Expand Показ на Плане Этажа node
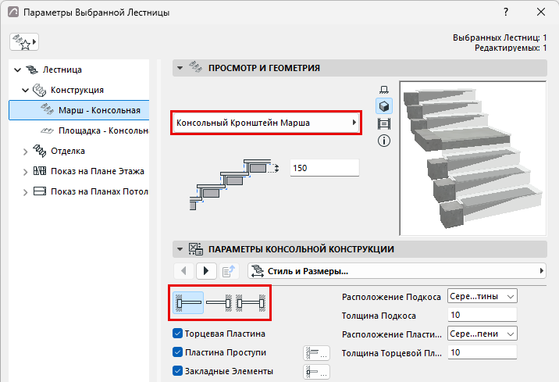 pos(25,172)
